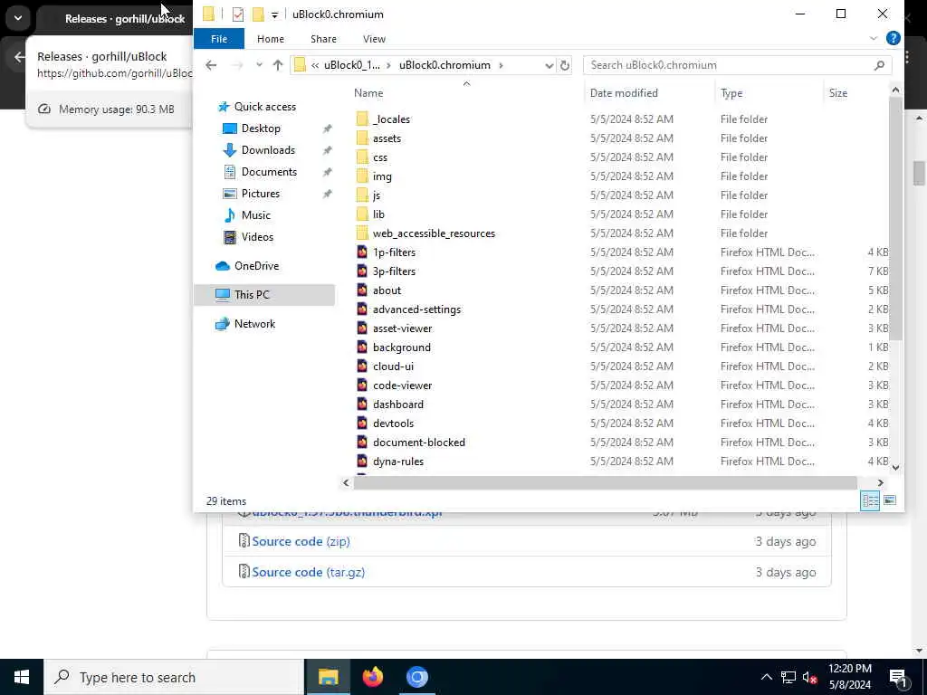Open the _locales folder icon

362,119
